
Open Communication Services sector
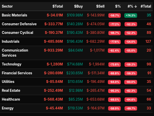point(15,53)
